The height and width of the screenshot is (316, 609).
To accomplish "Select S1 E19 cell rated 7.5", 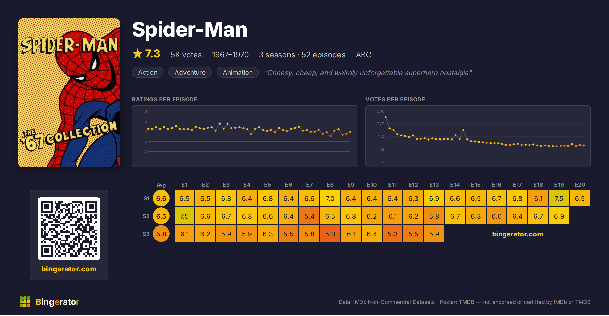I will [559, 198].
